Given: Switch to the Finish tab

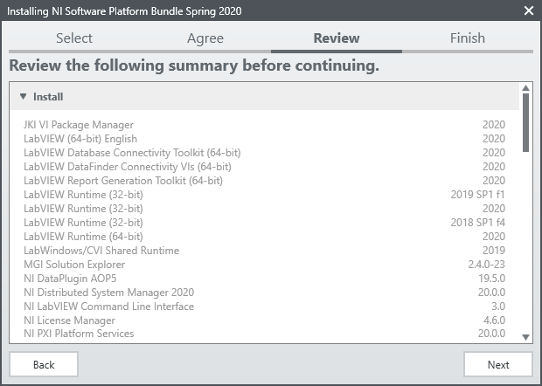Looking at the screenshot, I should pos(468,38).
